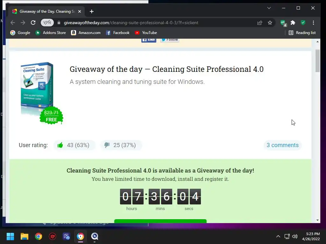Viewport: 326px width, 244px height.
Task: Click the Cleaning Suite Professional 4.0 heading
Action: (x=167, y=69)
